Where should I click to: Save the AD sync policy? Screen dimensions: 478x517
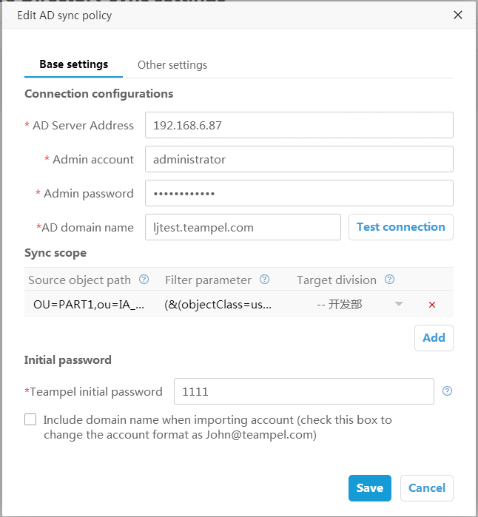pyautogui.click(x=369, y=487)
